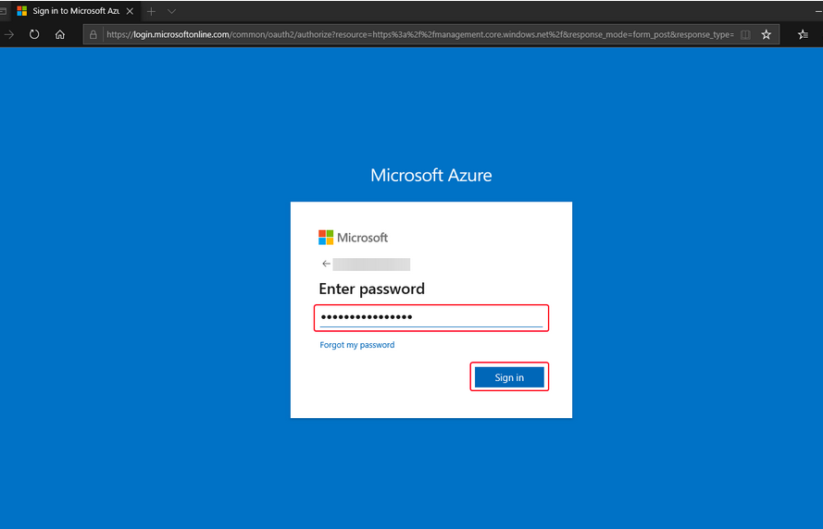Click the Enter password heading
823x529 pixels.
tap(371, 289)
